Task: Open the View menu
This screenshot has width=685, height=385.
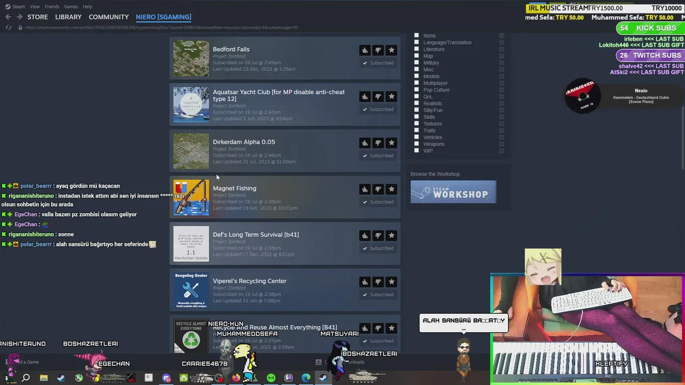Action: [x=35, y=6]
